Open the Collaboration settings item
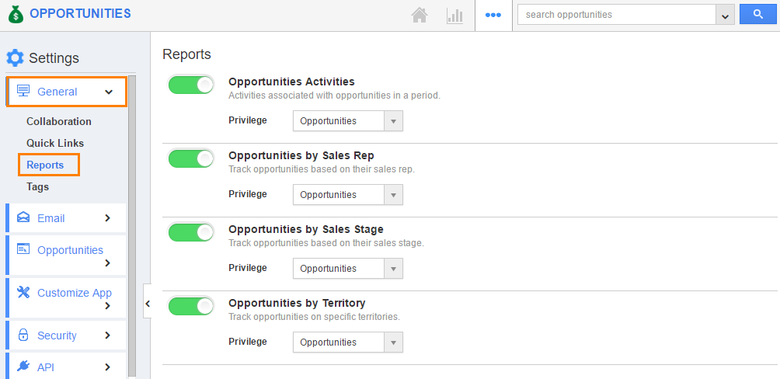Screen dimensions: 780x379 tap(59, 121)
